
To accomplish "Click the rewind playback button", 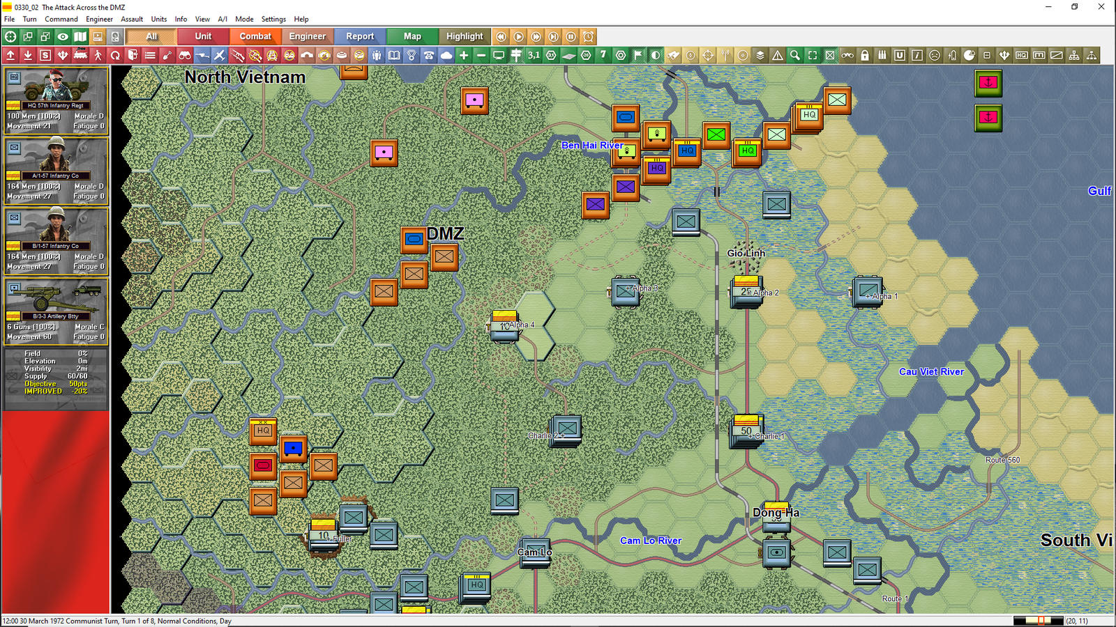I will click(501, 36).
